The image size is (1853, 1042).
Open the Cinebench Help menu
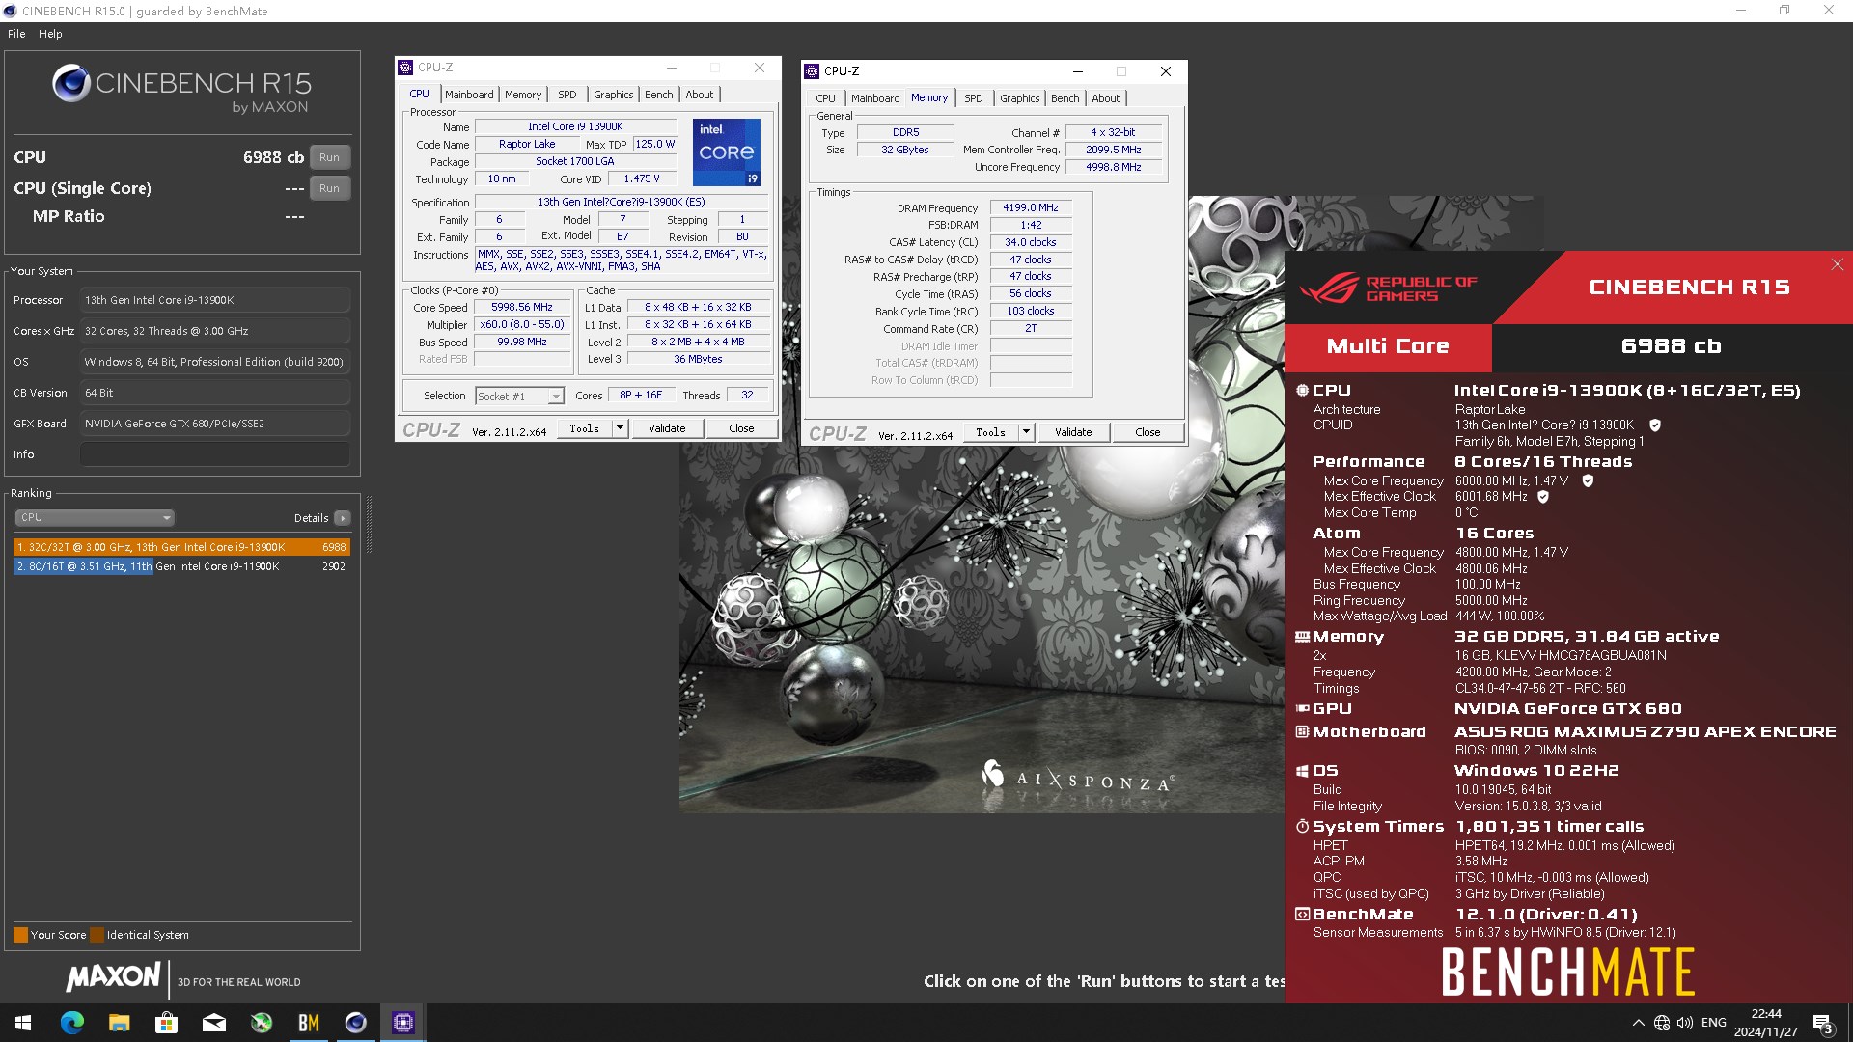click(x=50, y=34)
